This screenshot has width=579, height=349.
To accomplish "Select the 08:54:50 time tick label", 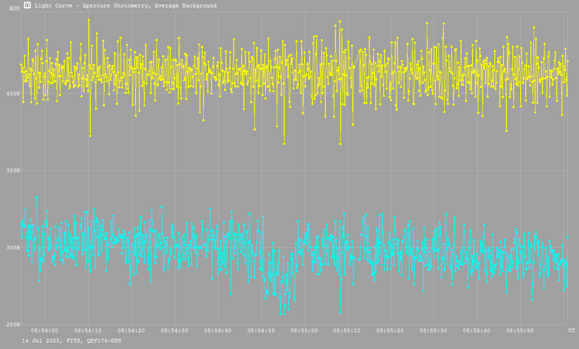I will click(261, 330).
